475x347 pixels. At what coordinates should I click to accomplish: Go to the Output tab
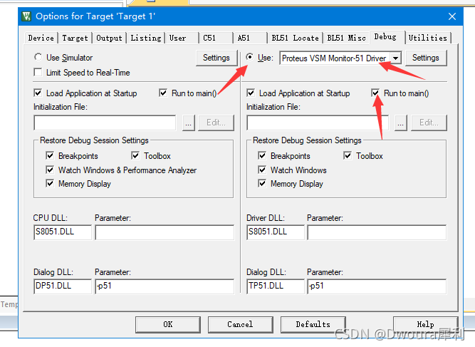click(x=109, y=38)
